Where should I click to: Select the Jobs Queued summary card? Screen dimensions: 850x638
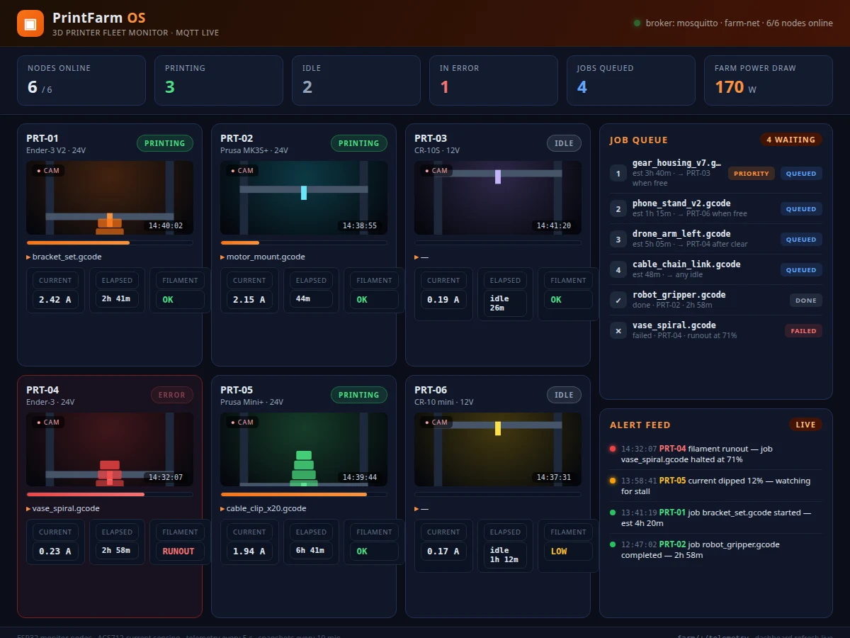[631, 80]
